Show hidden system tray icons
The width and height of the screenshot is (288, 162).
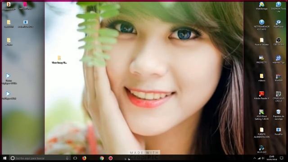(255, 158)
